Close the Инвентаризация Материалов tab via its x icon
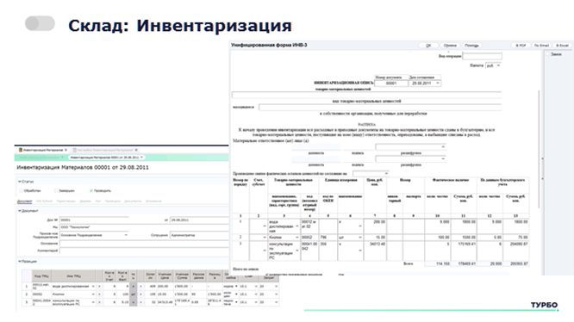 [x=66, y=150]
